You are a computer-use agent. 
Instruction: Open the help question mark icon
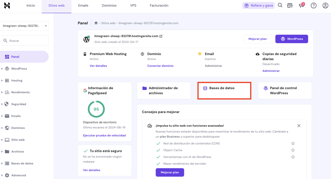tap(313, 5)
